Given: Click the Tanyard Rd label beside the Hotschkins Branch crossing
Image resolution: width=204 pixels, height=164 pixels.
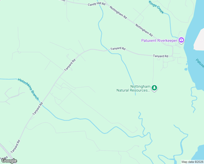Looking at the screenshot, I should click(38, 109).
